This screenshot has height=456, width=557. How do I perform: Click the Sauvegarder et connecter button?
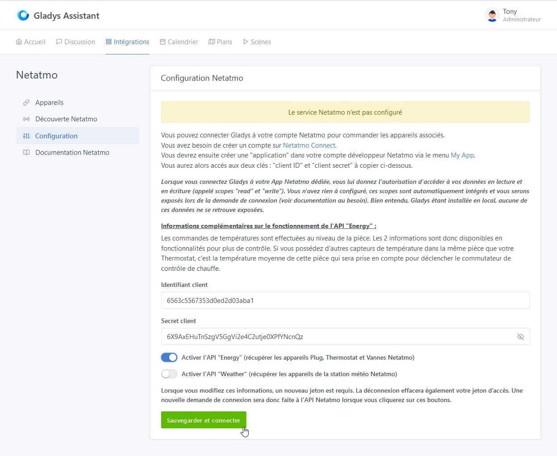click(x=204, y=420)
